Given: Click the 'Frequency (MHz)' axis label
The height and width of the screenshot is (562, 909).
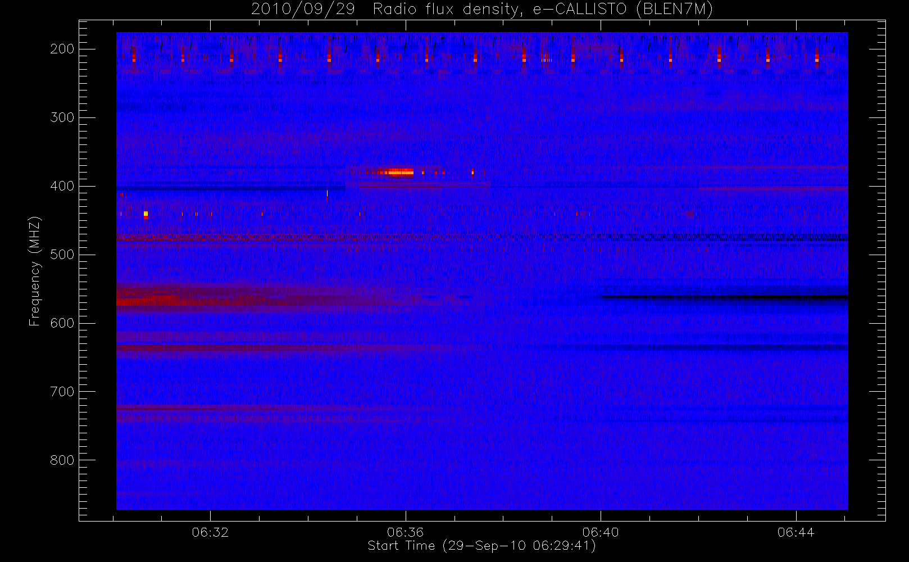Looking at the screenshot, I should (x=35, y=271).
